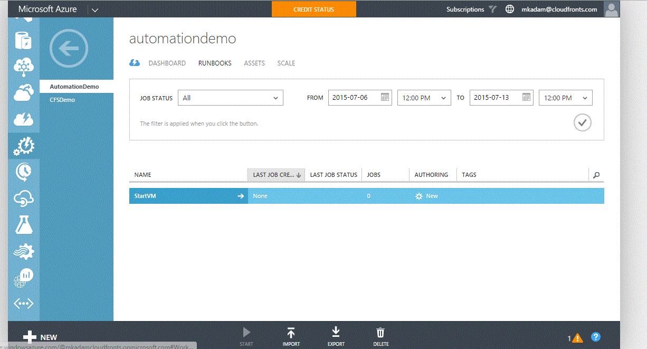Open the Subscriptions menu

465,10
